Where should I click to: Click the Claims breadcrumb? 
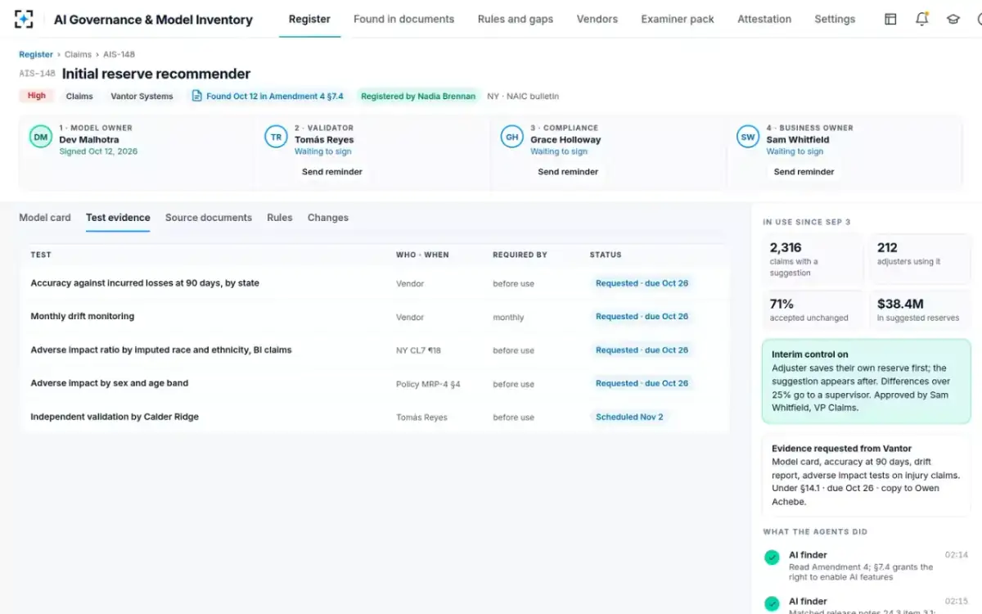pos(78,55)
